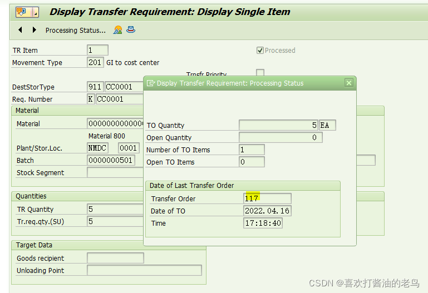The image size is (428, 293).
Task: Click the dialog title icon
Action: point(151,83)
